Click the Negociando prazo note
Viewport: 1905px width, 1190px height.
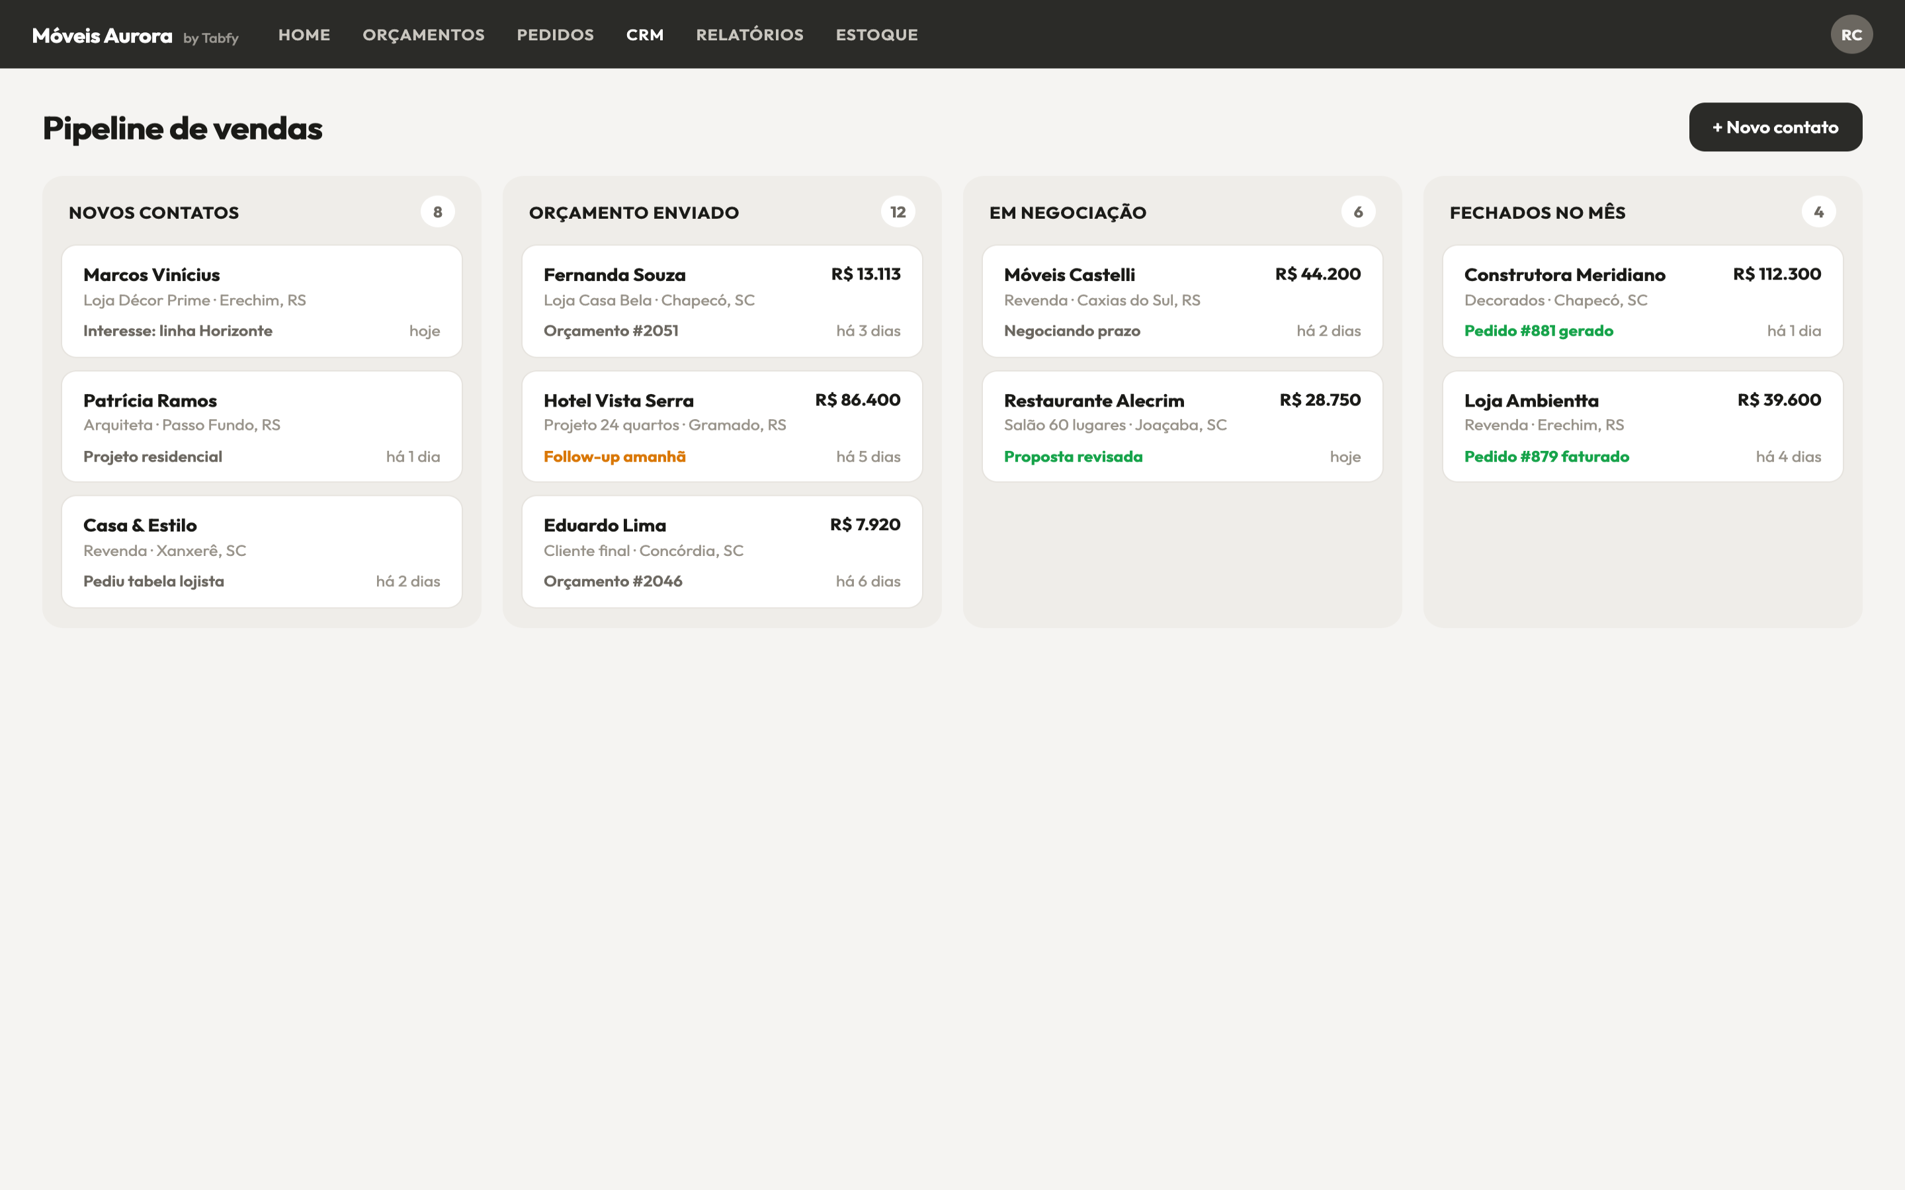pyautogui.click(x=1072, y=331)
